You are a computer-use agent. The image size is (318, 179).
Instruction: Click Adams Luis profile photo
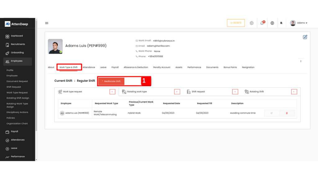tap(55, 46)
